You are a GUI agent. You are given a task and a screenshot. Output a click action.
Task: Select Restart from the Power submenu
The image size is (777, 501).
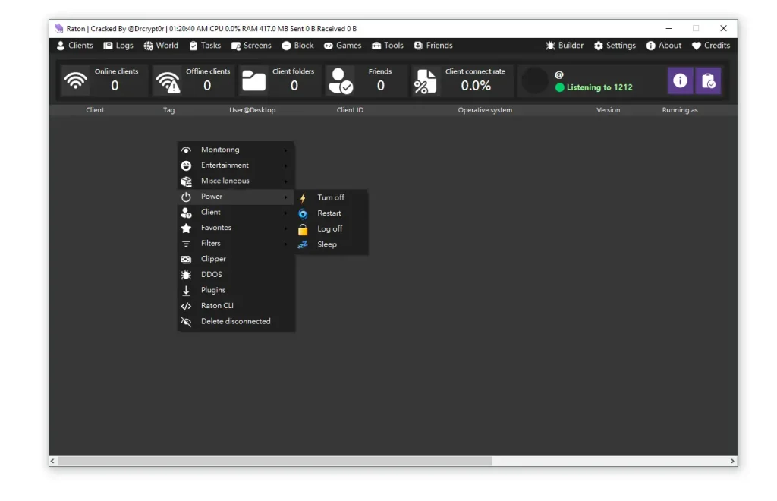[x=329, y=213]
